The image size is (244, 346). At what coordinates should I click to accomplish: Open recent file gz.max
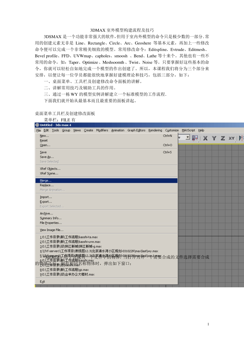106,270
